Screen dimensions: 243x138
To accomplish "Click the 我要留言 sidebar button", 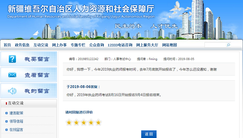I will (x=29, y=59).
